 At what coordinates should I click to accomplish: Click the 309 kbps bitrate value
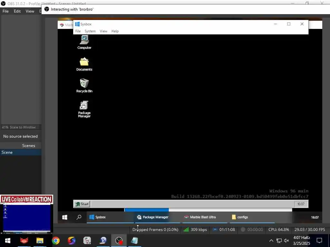tap(199, 230)
